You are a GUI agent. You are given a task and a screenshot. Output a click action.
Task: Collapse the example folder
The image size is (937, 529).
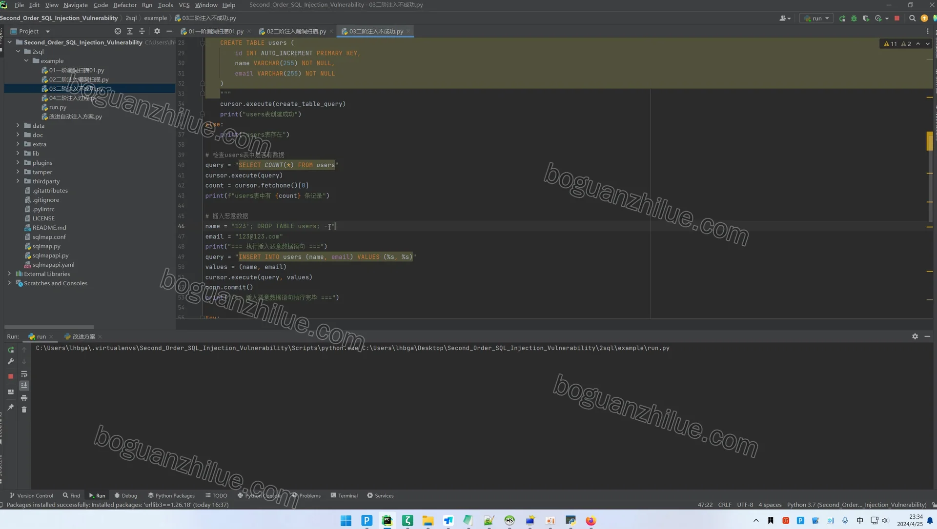(x=26, y=60)
